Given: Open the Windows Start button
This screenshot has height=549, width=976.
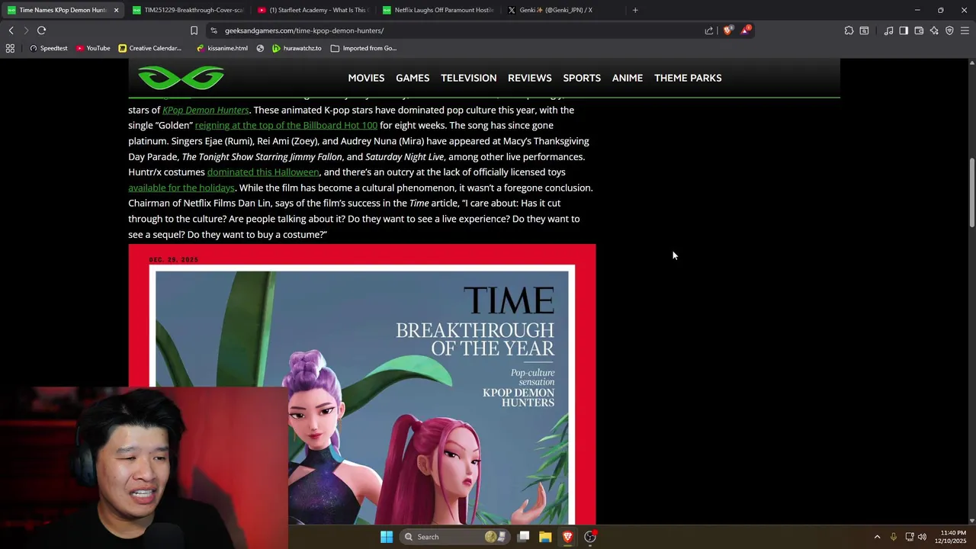Looking at the screenshot, I should click(387, 537).
